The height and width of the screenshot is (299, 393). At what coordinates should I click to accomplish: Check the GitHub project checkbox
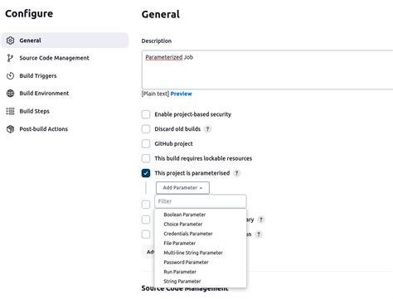146,143
